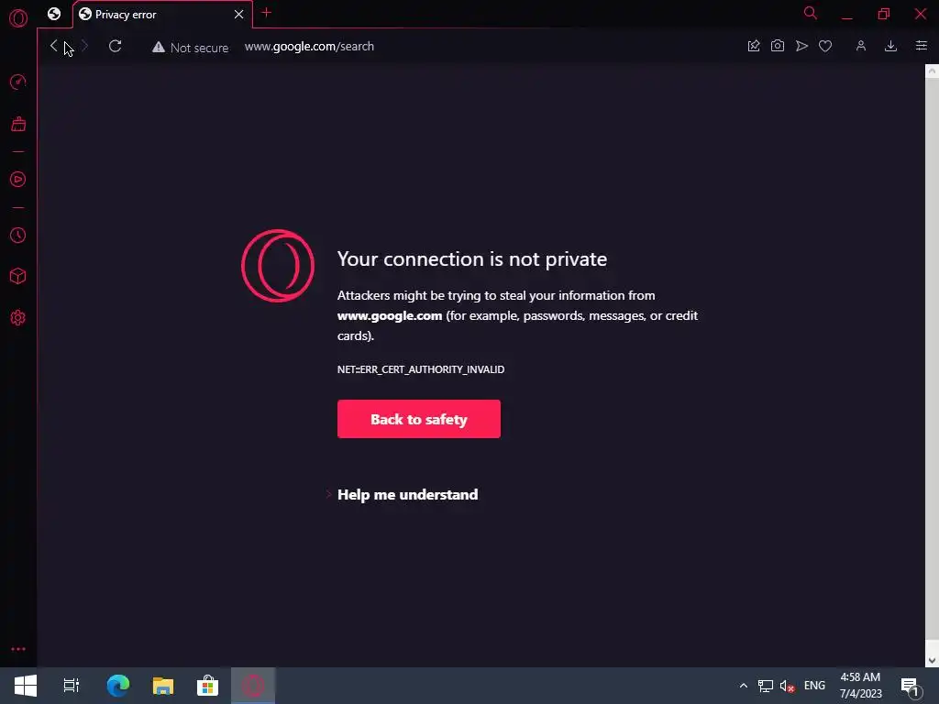Open Microsoft Edge from taskbar
Image resolution: width=939 pixels, height=704 pixels.
118,686
